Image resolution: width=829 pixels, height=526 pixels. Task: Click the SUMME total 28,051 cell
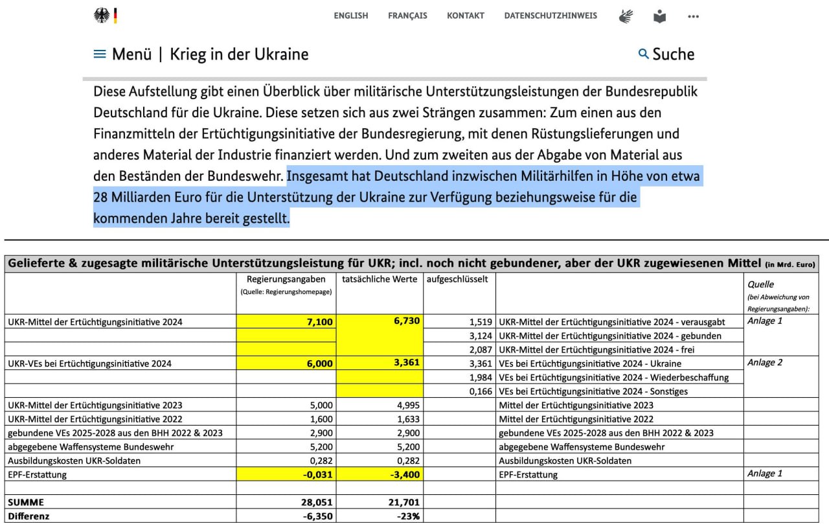click(x=286, y=503)
